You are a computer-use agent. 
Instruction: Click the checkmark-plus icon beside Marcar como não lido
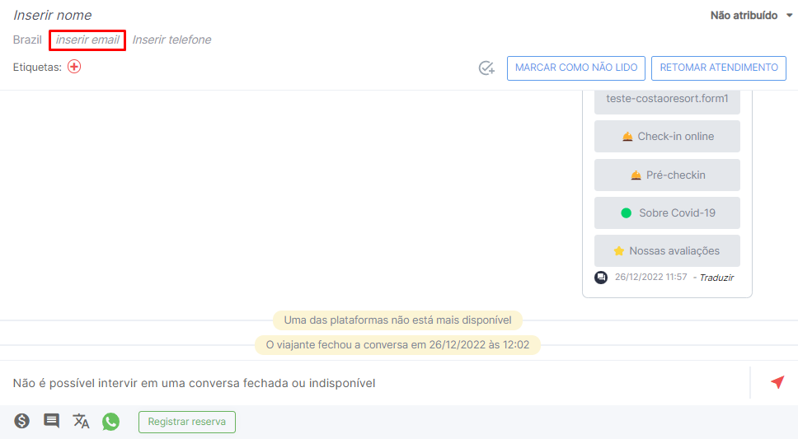pos(486,68)
